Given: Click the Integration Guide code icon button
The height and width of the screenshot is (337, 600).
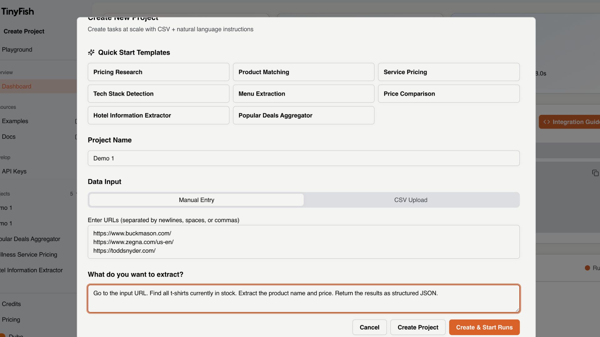Looking at the screenshot, I should pyautogui.click(x=569, y=122).
